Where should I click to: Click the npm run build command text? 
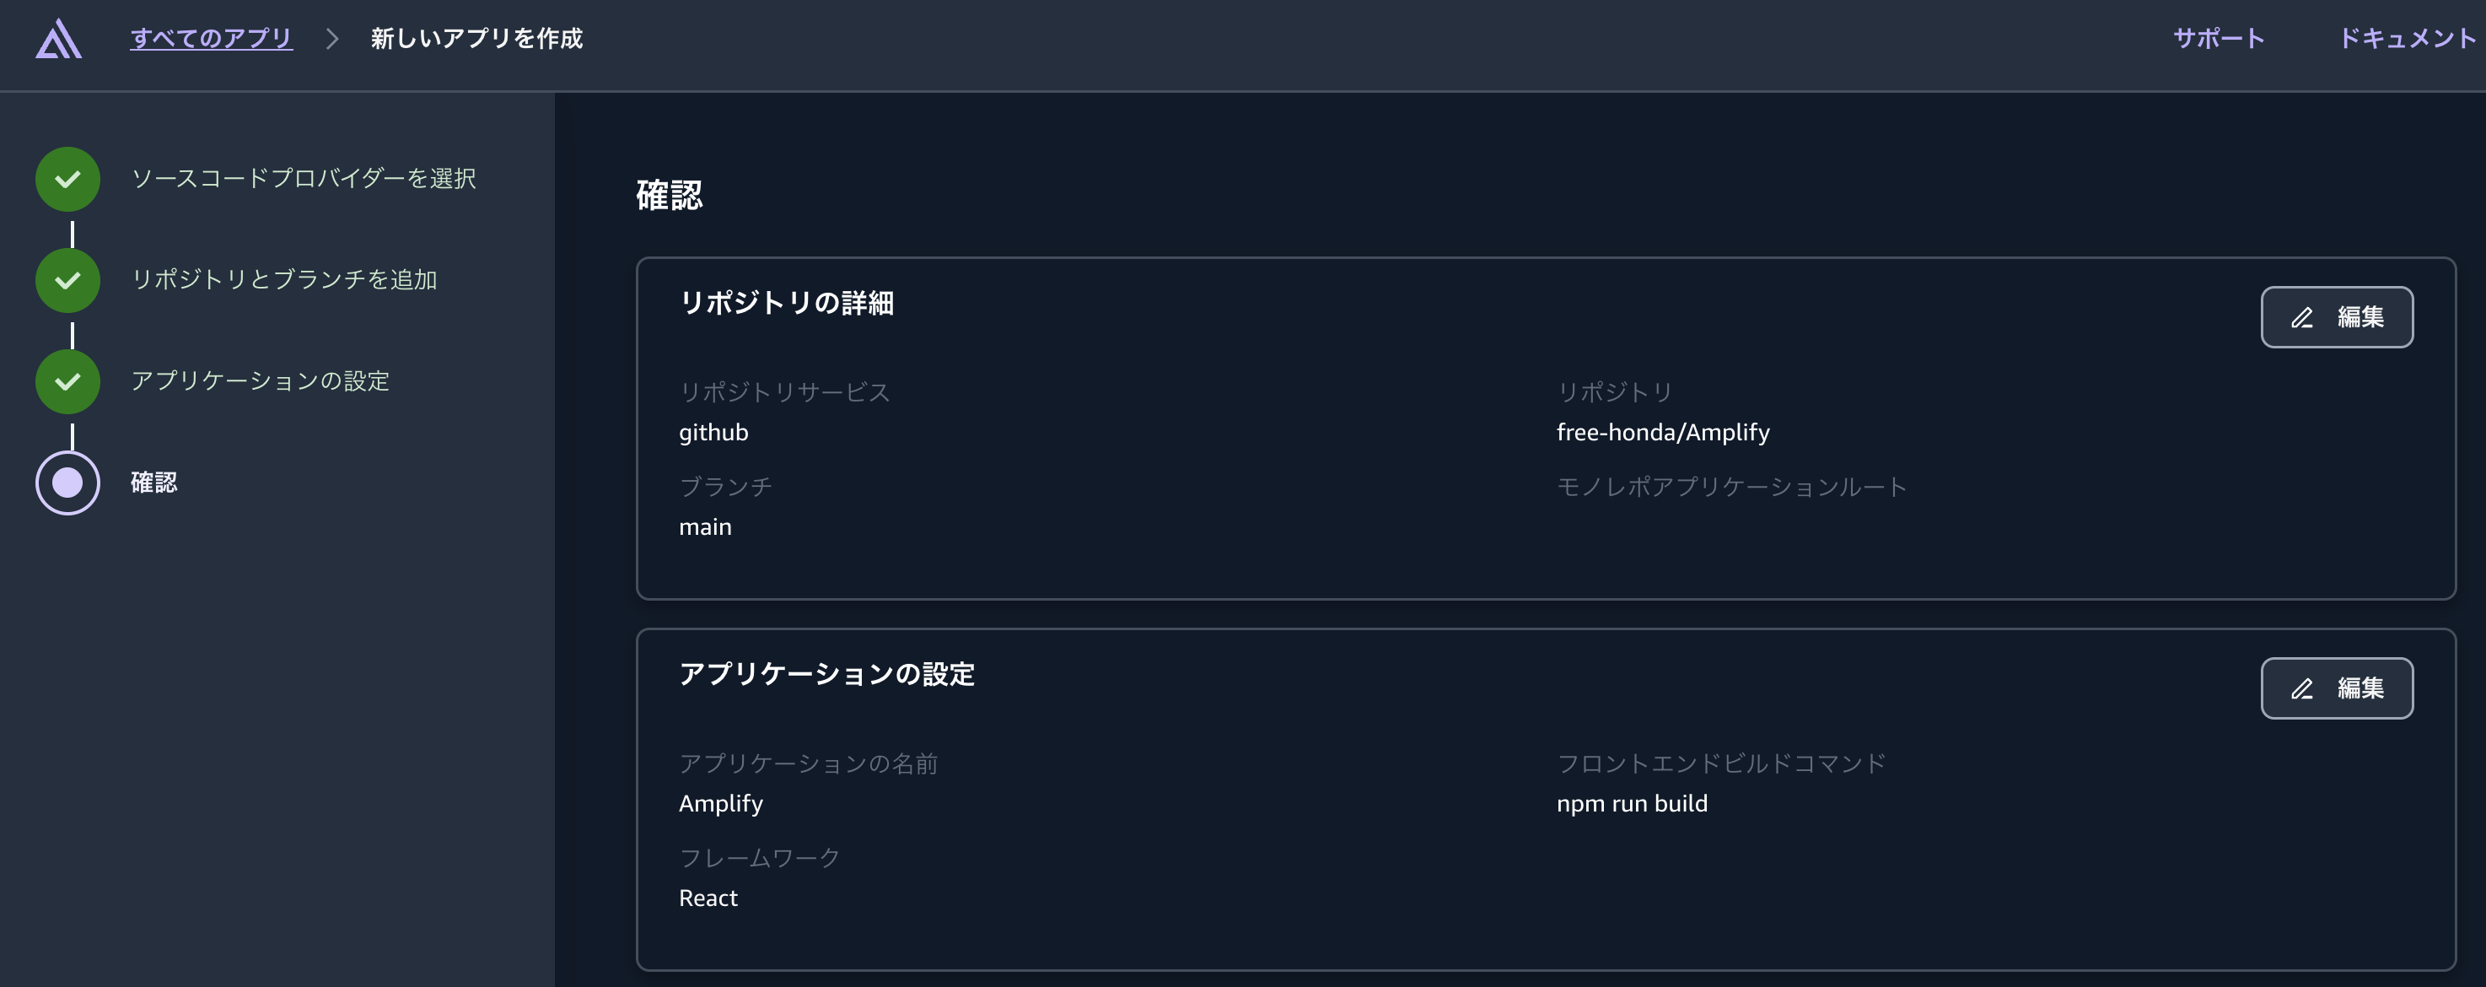pyautogui.click(x=1632, y=802)
